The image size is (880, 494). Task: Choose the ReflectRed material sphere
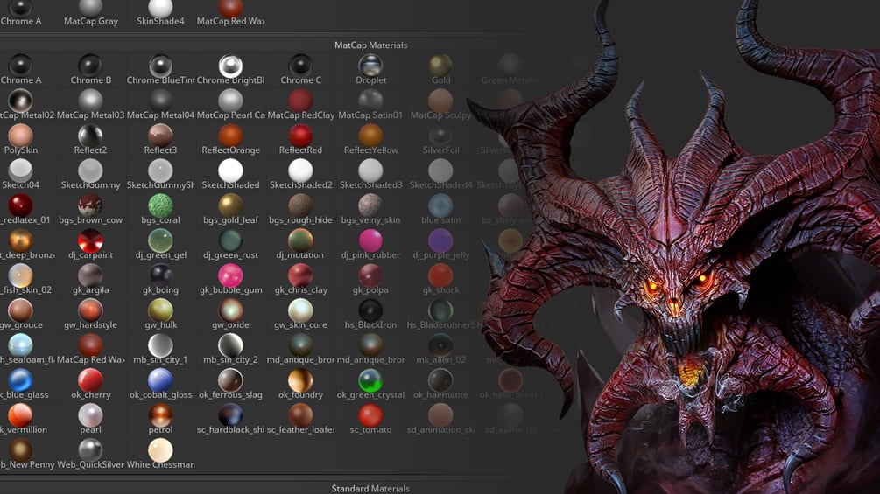[x=300, y=136]
